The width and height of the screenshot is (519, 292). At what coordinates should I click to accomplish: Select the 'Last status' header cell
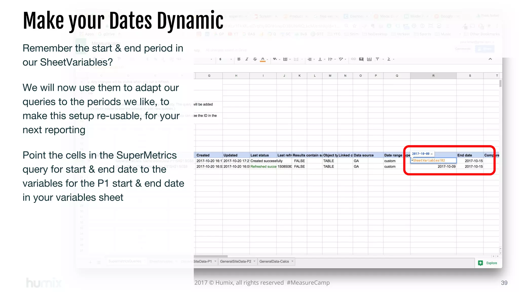pyautogui.click(x=263, y=155)
